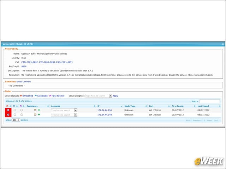Image resolution: width=226 pixels, height=169 pixels.
Task: Click Apply for all assignees
Action: (x=115, y=96)
